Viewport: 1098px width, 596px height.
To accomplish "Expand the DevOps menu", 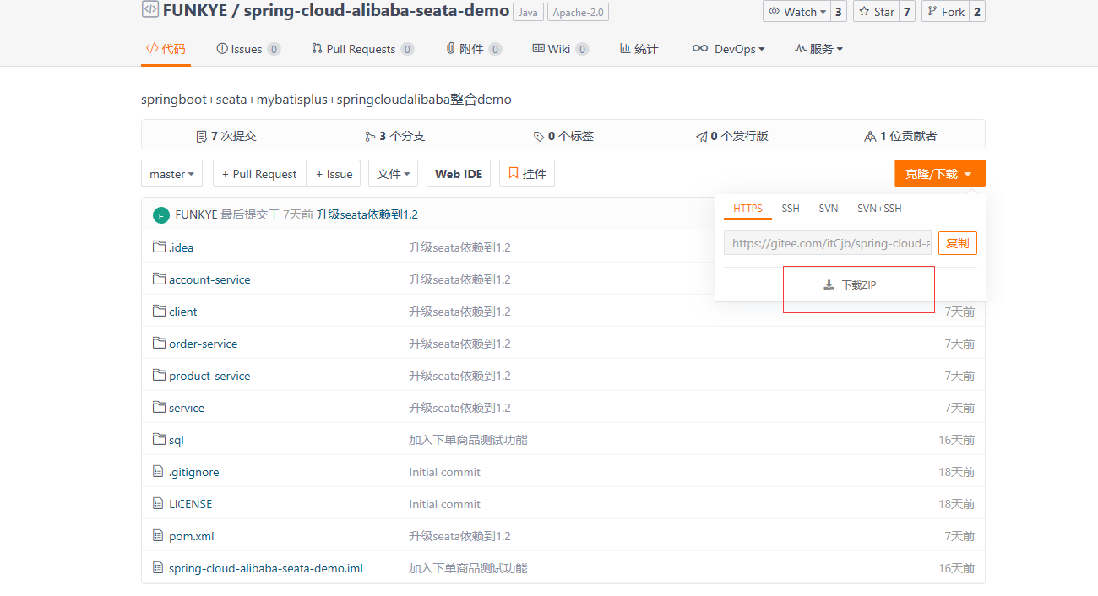I will point(728,49).
